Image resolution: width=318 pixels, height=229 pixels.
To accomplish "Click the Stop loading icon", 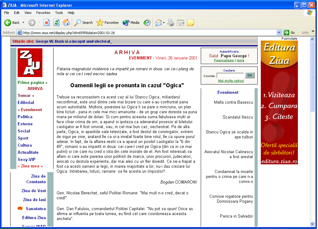I will click(47, 23).
